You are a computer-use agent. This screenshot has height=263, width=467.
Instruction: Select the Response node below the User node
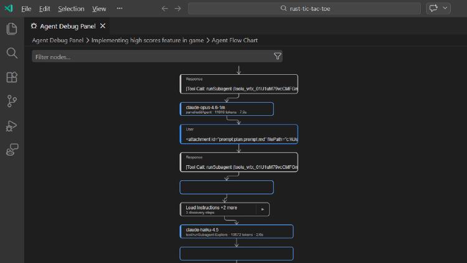click(x=239, y=162)
